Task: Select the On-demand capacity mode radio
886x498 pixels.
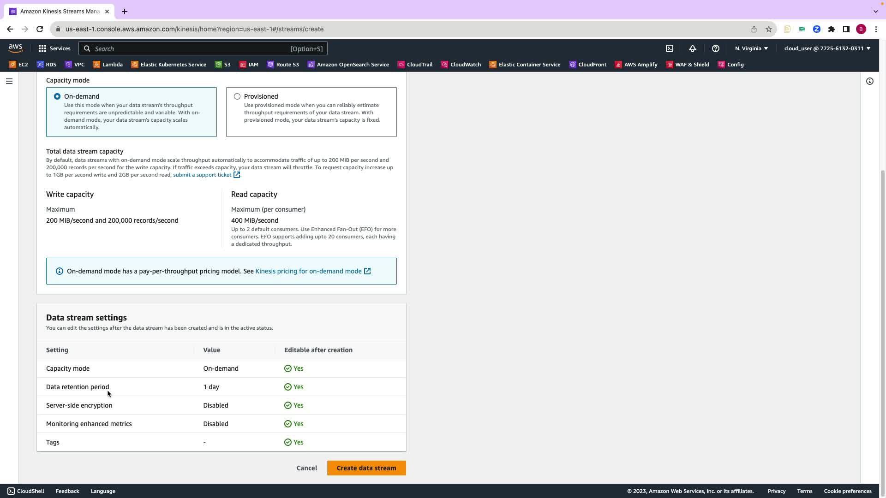Action: pyautogui.click(x=57, y=96)
